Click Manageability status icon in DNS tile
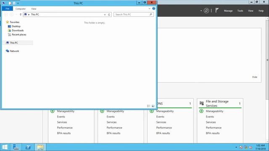The width and height of the screenshot is (269, 151). click(152, 111)
